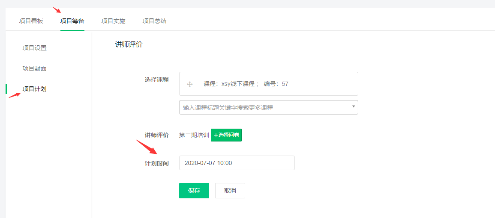Select the 项目总结 tab
The image size is (495, 218).
click(154, 21)
